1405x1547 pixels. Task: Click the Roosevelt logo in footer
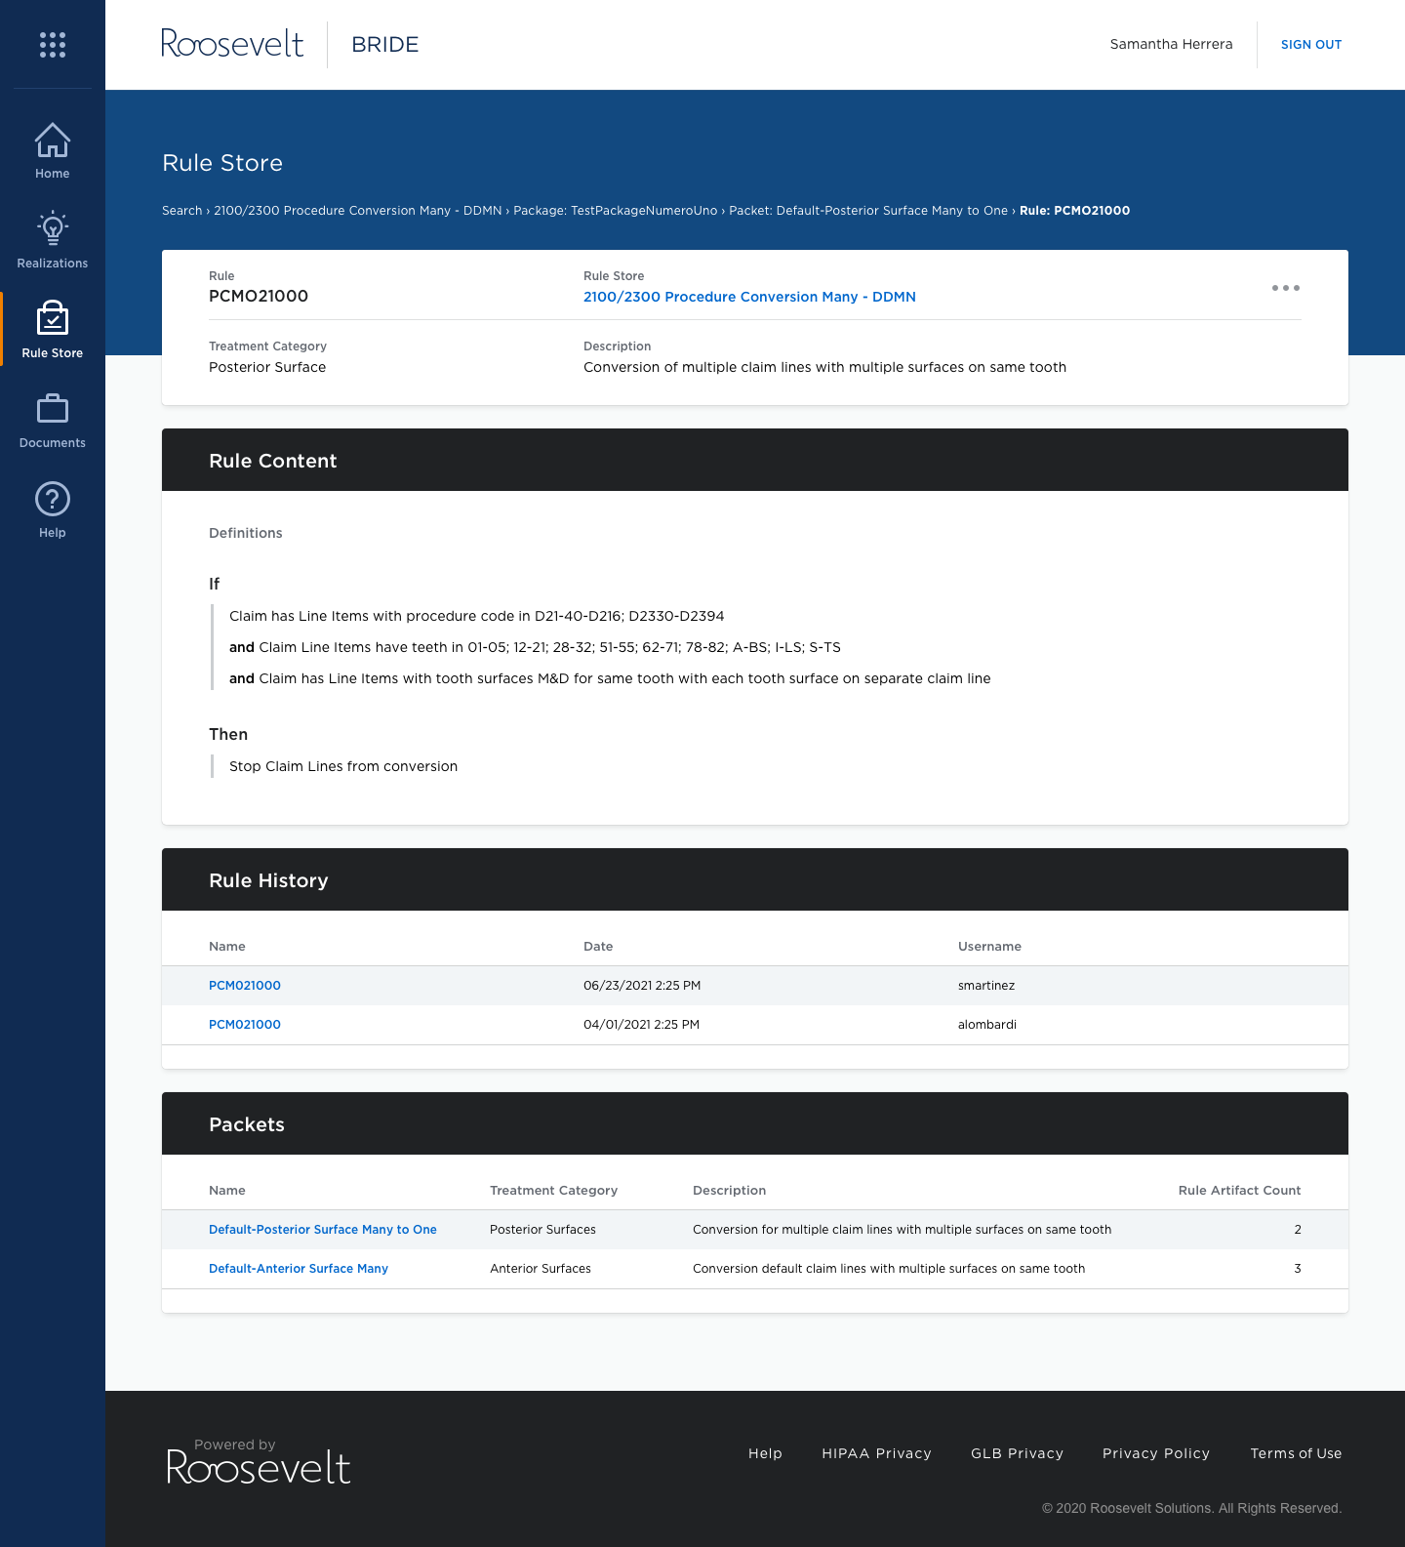259,1463
